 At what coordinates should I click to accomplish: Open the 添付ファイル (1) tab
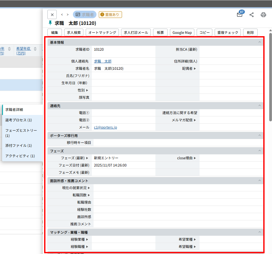pos(18,145)
